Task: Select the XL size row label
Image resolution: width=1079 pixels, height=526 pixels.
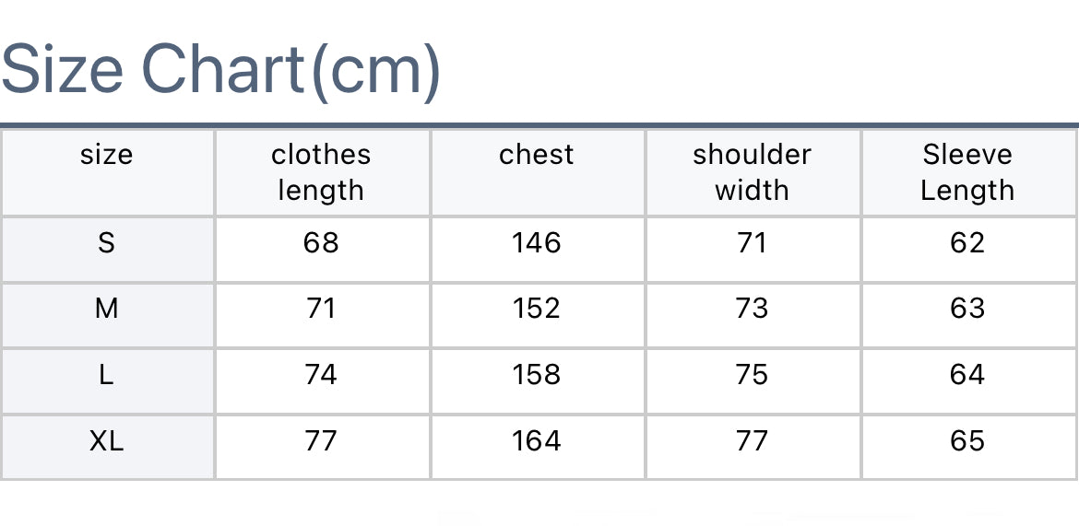Action: point(107,440)
